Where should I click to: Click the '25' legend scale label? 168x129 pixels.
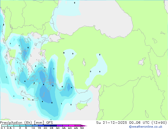51,128
